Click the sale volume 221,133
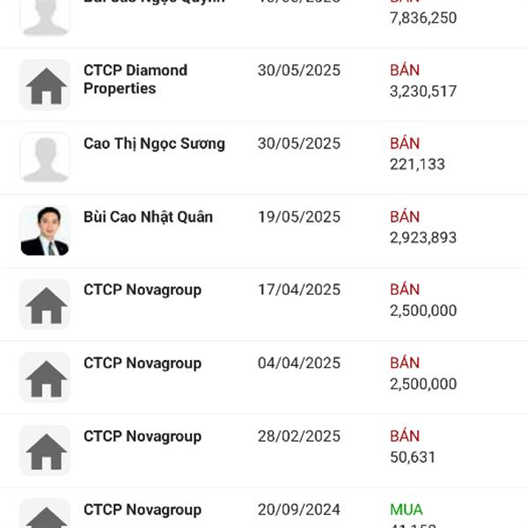The width and height of the screenshot is (528, 528). tap(417, 165)
